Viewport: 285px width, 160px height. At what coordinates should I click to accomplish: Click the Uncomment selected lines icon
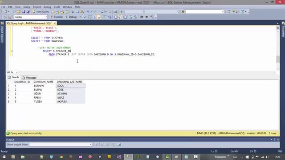[x=135, y=17]
